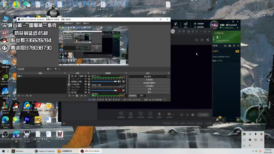Open hamburger menu in Douyu title bar

pos(197,31)
